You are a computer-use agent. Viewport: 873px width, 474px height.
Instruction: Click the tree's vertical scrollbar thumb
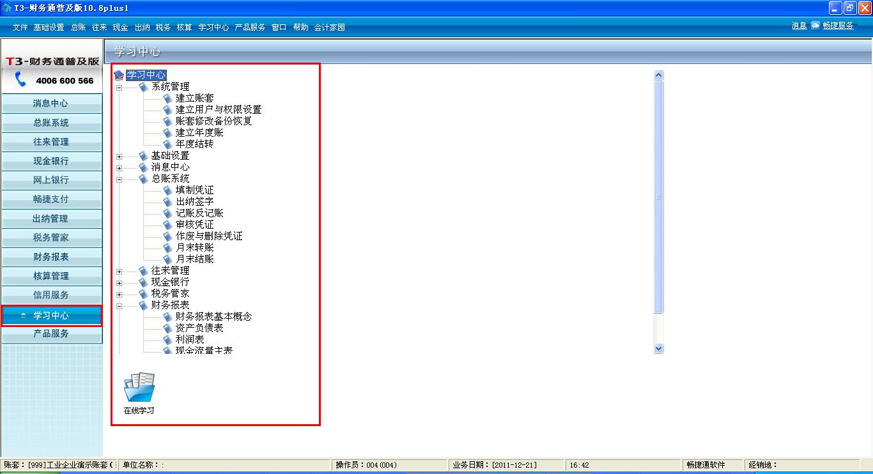point(659,197)
